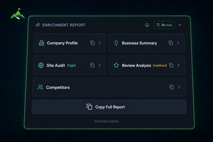
Task: Click the Site Audit label
Action: coord(56,65)
